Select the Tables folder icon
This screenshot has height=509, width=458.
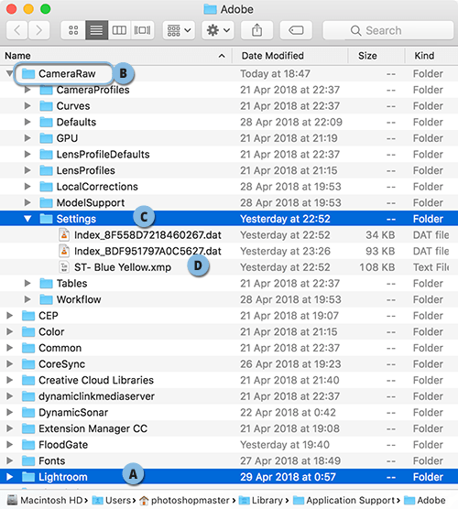click(x=46, y=284)
